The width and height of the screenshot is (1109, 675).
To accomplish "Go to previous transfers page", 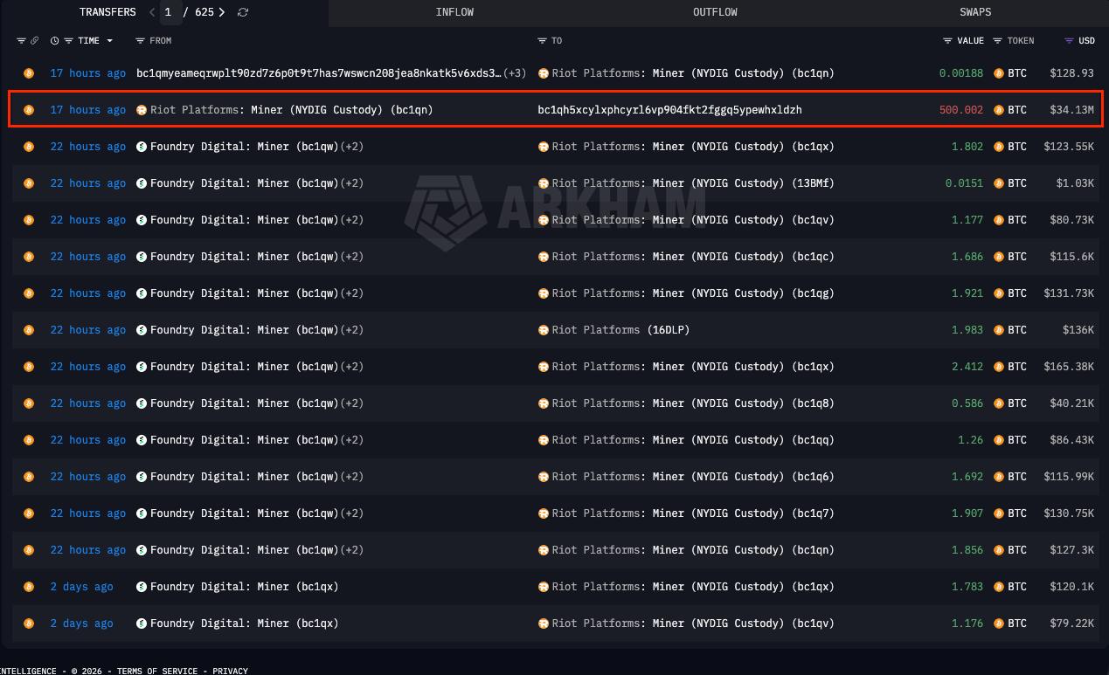I will click(152, 12).
